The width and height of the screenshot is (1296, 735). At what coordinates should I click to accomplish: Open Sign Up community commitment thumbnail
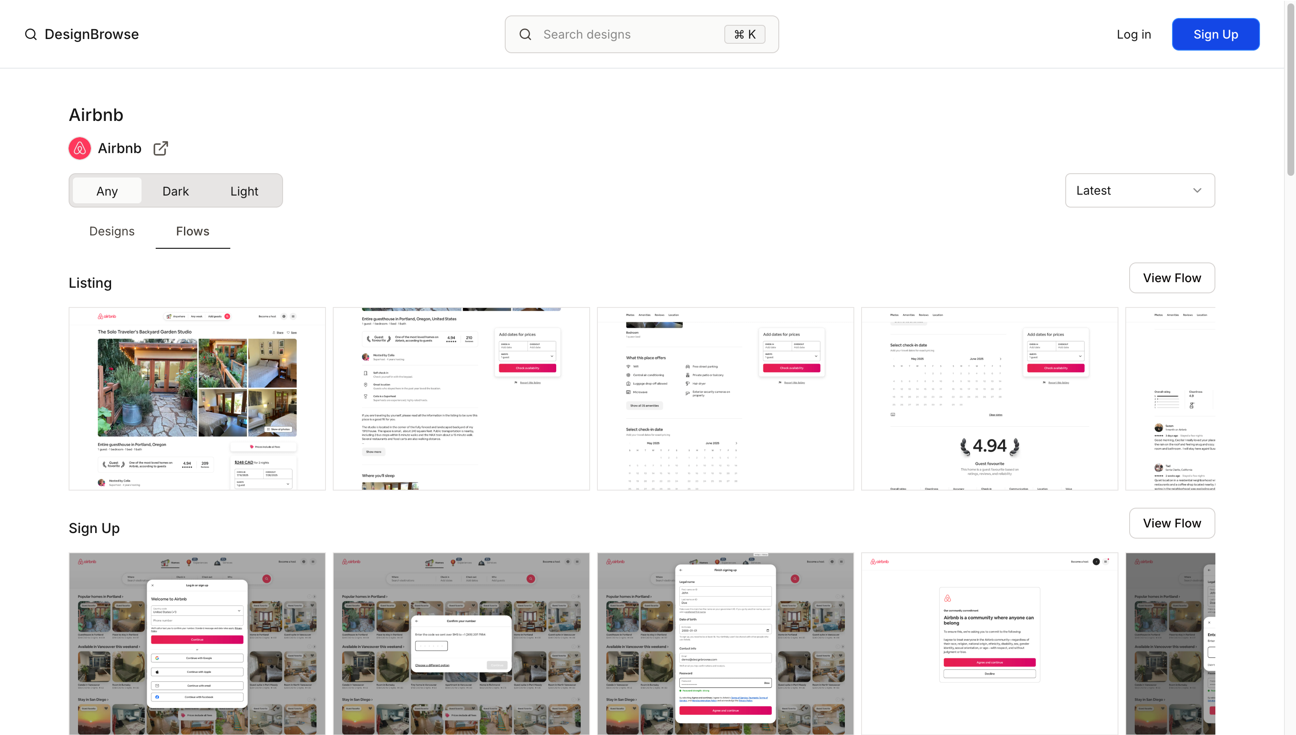pyautogui.click(x=989, y=644)
